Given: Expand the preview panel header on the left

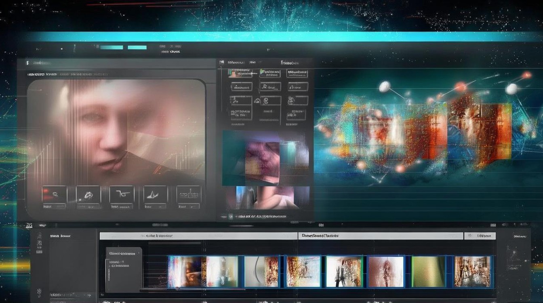Looking at the screenshot, I should coord(28,63).
